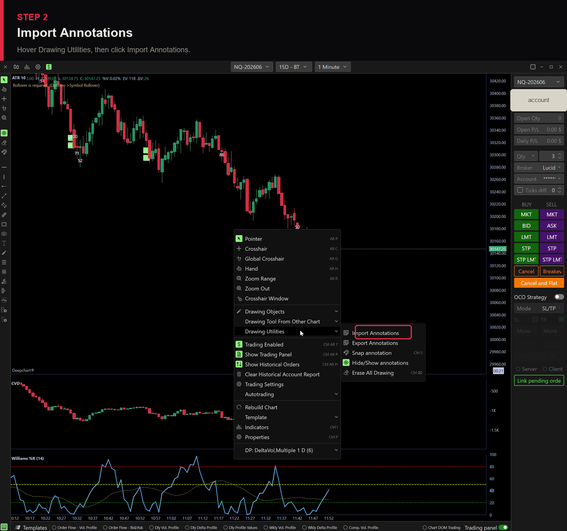The width and height of the screenshot is (567, 531).
Task: Click the green BUY MKT button
Action: pos(526,214)
